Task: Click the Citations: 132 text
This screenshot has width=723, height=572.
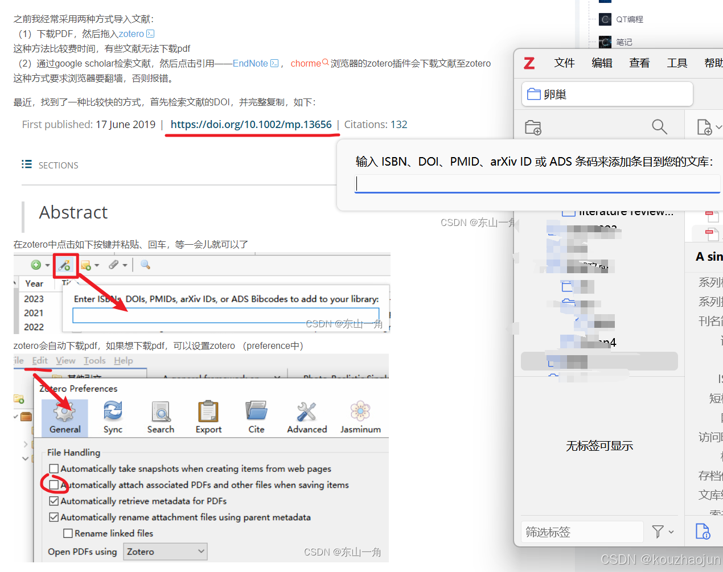Action: click(x=376, y=124)
